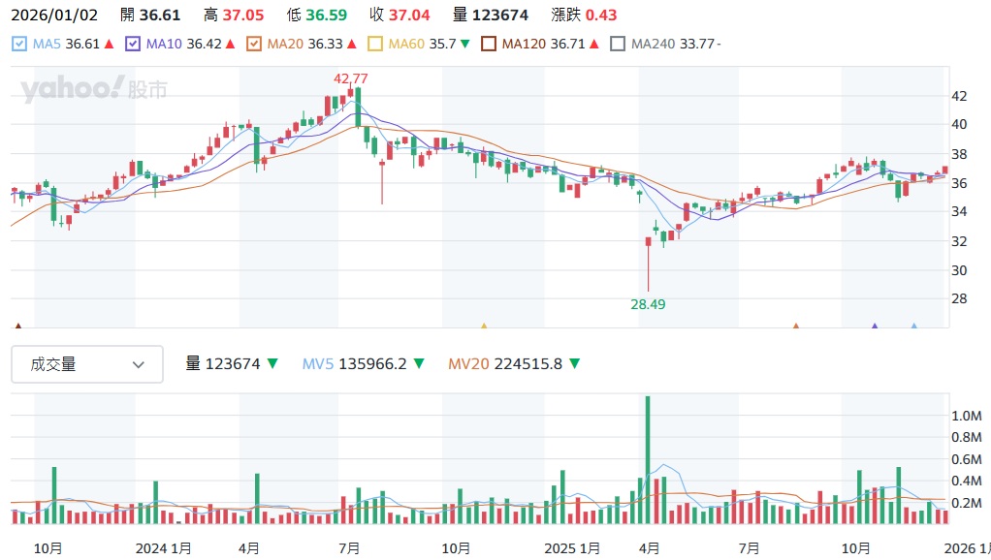Click the light blue event marker triangle
Screen dimensions: 991x560
pos(913,327)
